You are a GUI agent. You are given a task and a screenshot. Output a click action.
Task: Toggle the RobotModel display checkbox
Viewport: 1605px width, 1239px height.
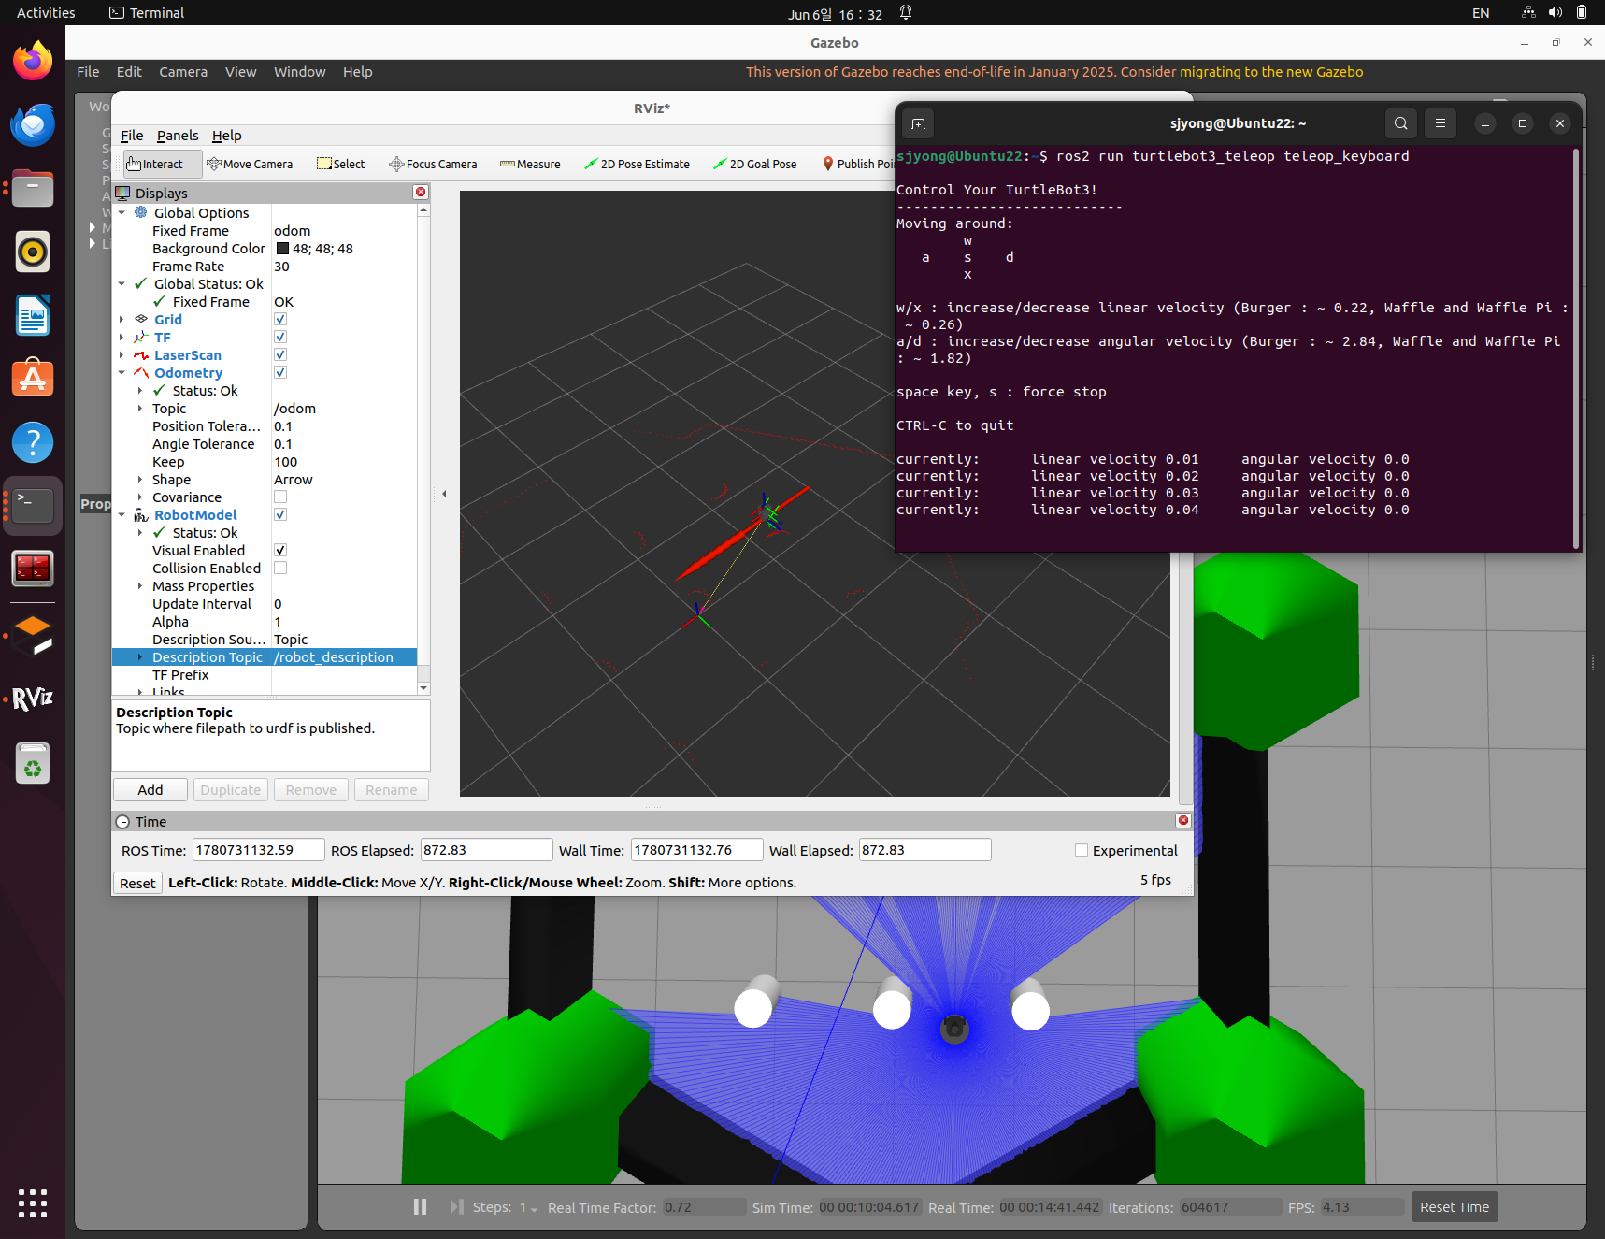tap(280, 515)
